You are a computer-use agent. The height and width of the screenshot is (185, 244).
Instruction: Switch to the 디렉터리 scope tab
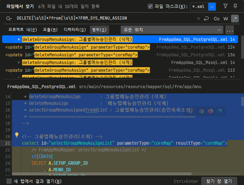[x=75, y=30]
